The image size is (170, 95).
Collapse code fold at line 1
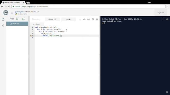tap(34, 27)
